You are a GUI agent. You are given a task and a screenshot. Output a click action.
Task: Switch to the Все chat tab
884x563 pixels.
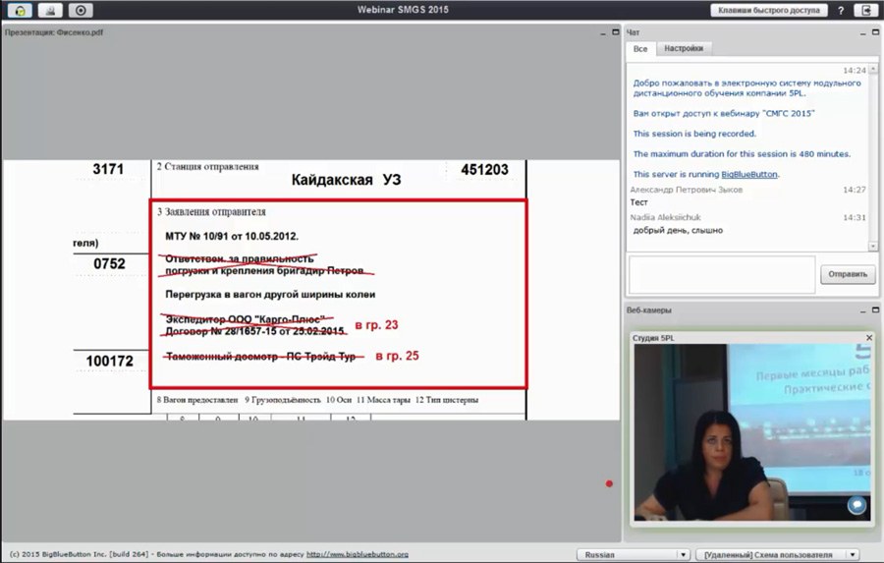coord(639,48)
